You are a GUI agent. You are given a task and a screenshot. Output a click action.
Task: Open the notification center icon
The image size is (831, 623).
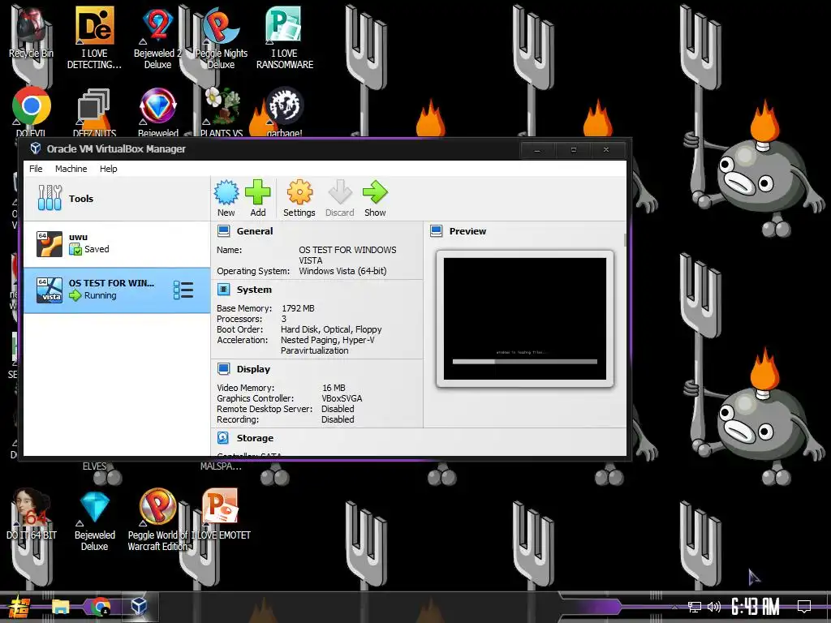point(804,607)
